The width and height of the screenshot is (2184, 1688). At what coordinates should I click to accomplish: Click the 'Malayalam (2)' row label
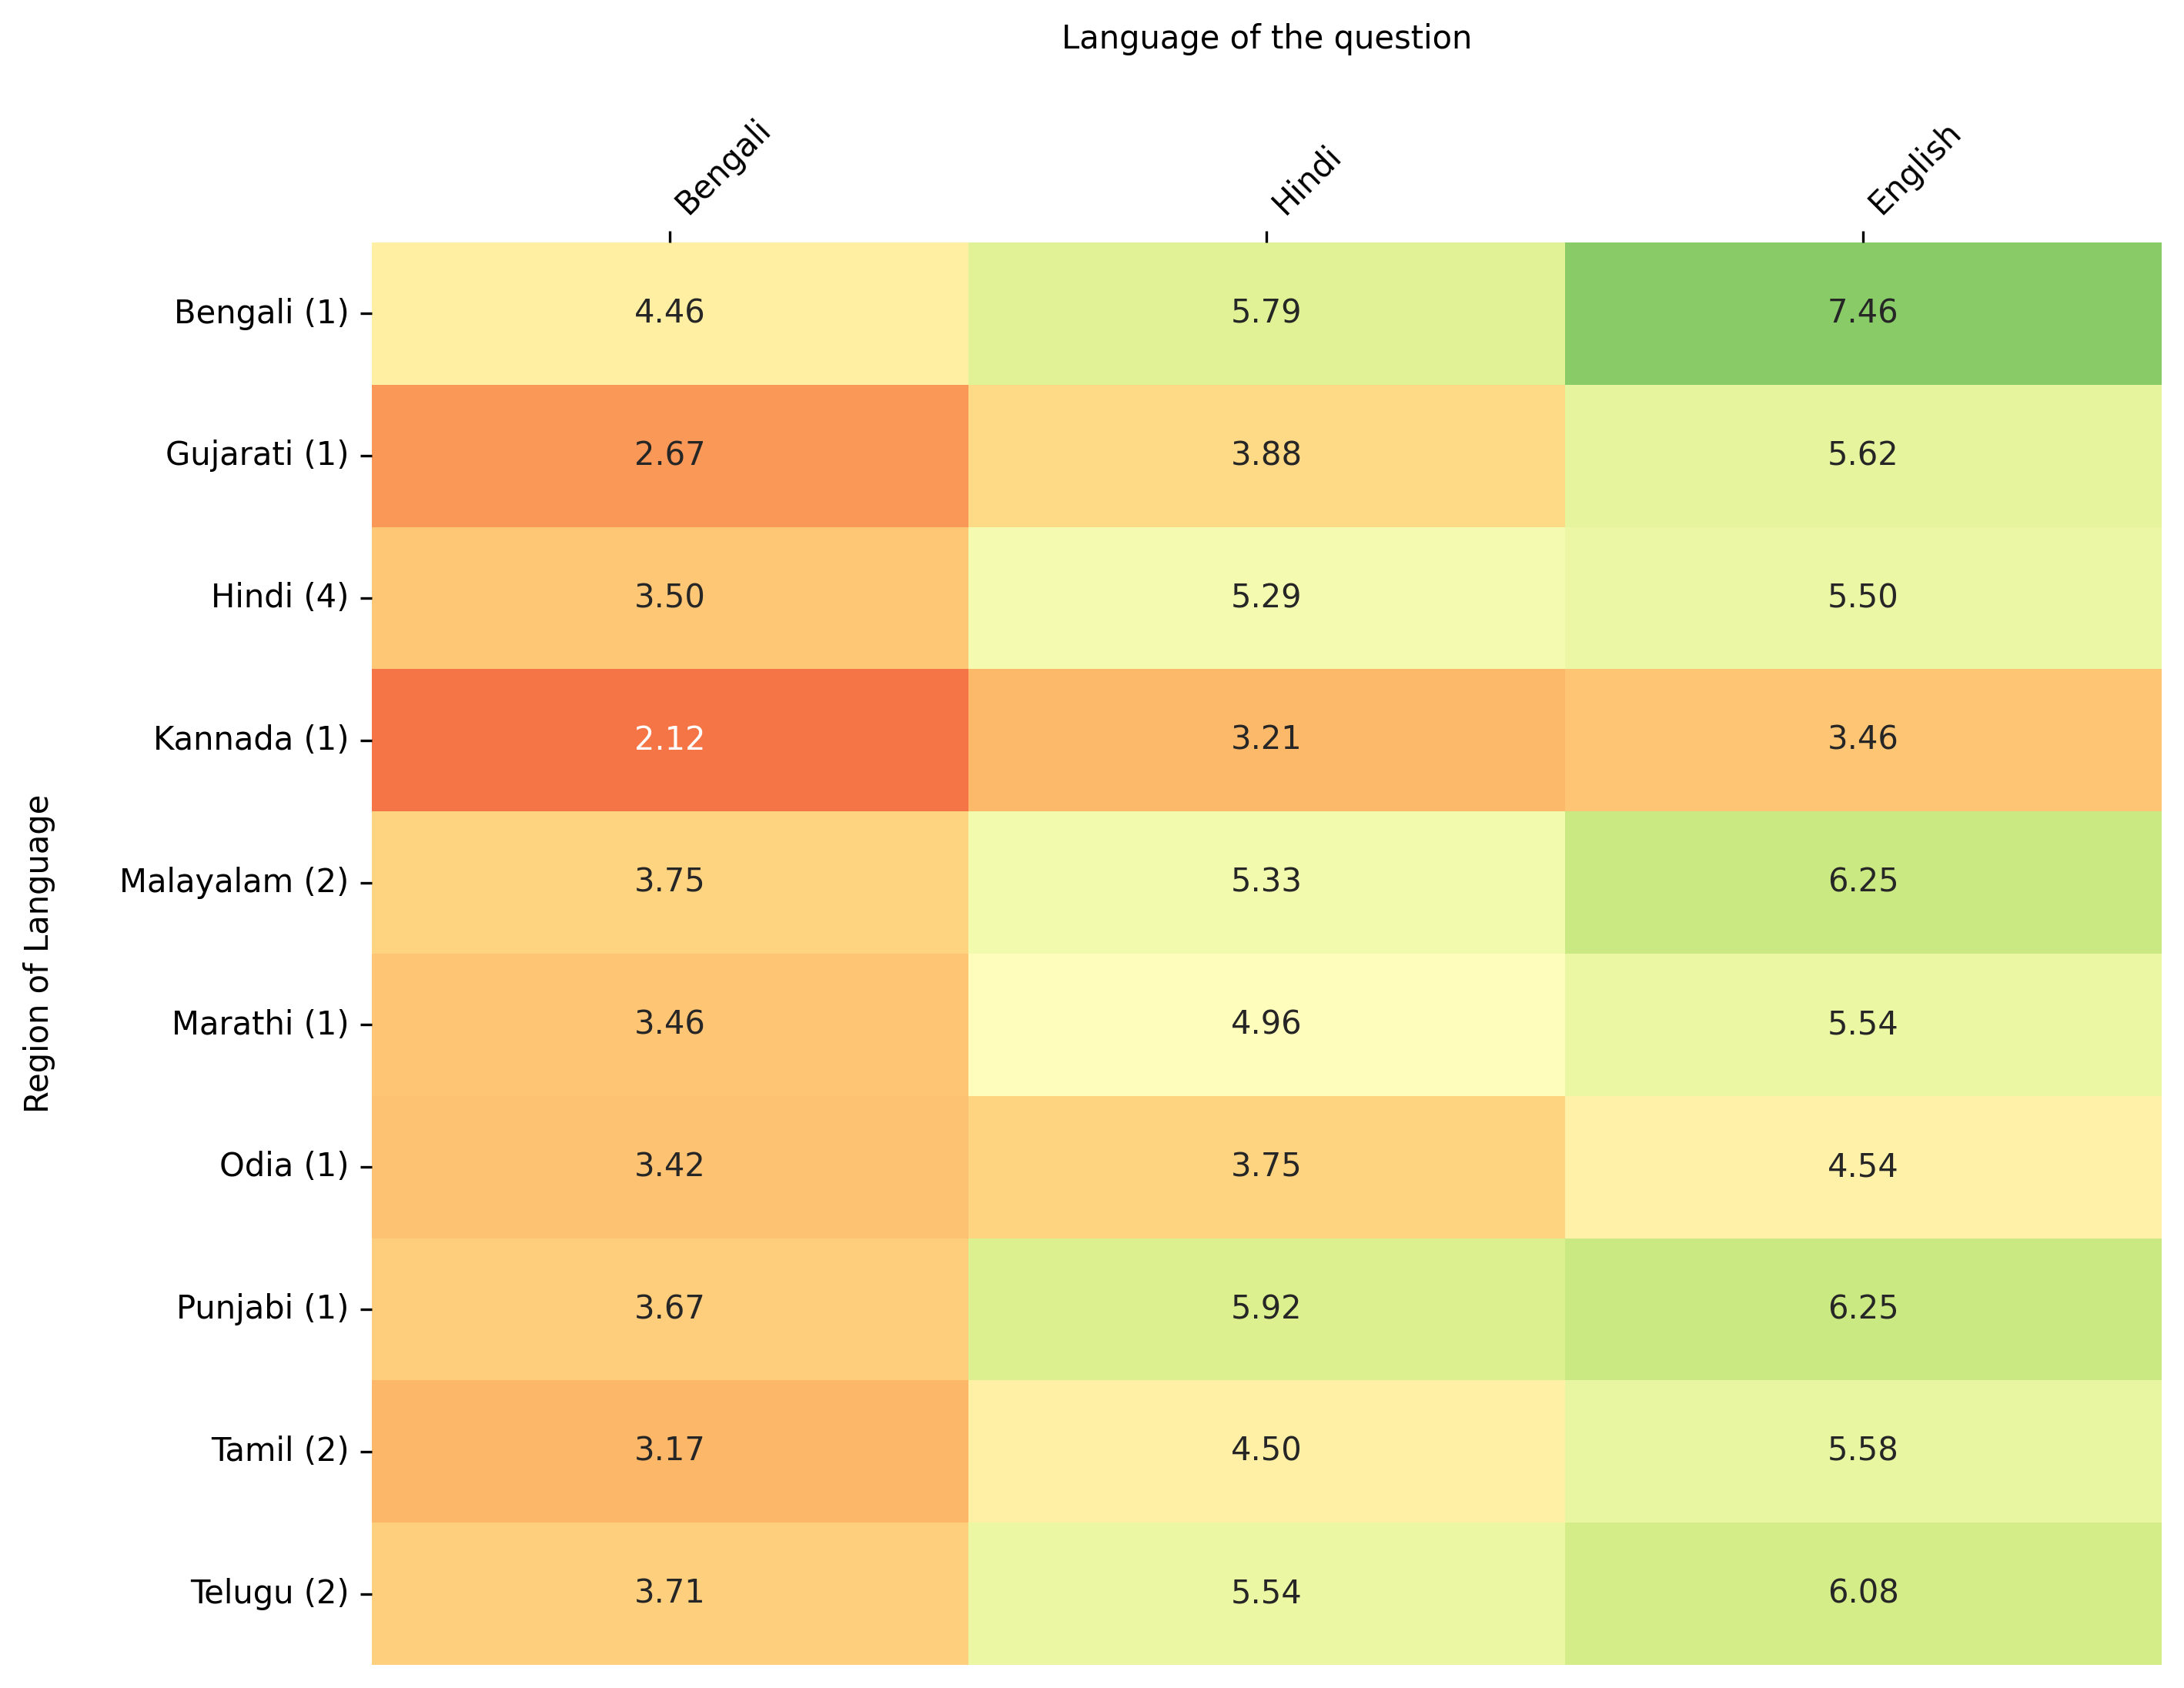[234, 881]
